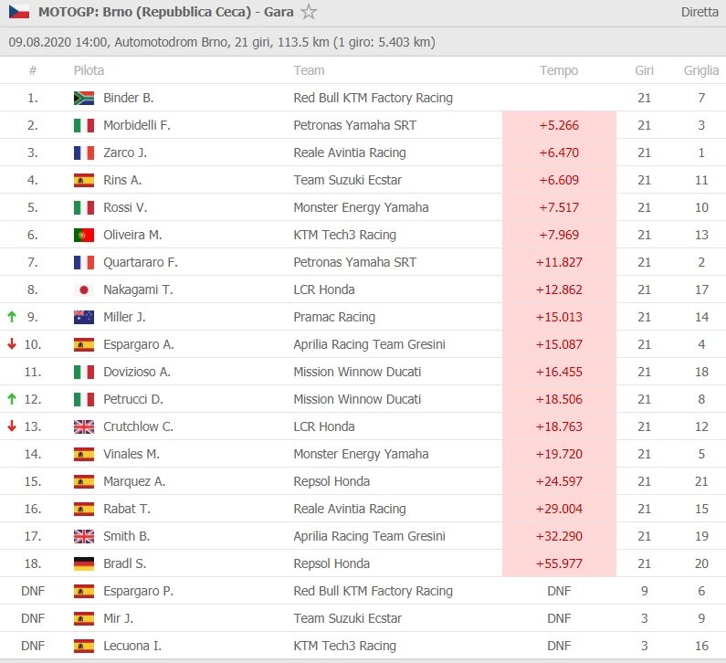Viewport: 726px width, 663px height.
Task: Select rider Binder B.
Action: click(128, 98)
